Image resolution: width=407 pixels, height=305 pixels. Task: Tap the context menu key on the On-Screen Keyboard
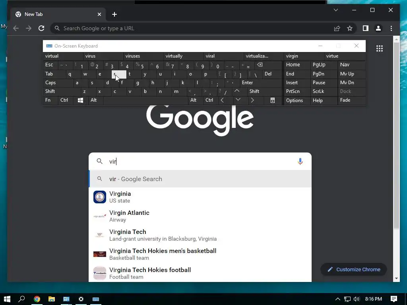[273, 100]
